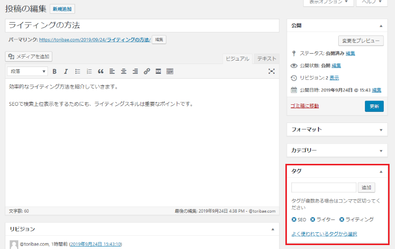Click the revision clock icon
Viewport: 395px width, 249px height.
pyautogui.click(x=294, y=78)
